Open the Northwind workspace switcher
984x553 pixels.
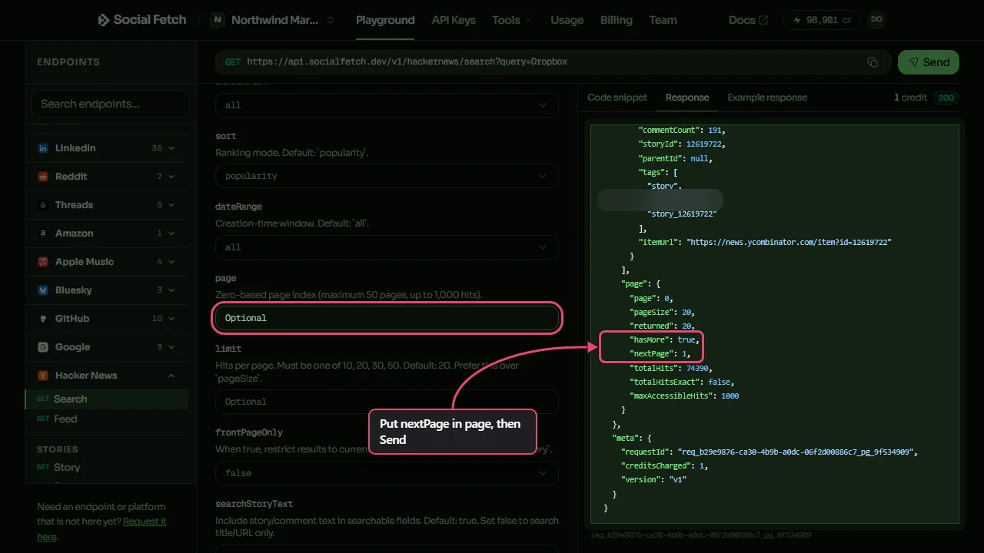coord(274,20)
